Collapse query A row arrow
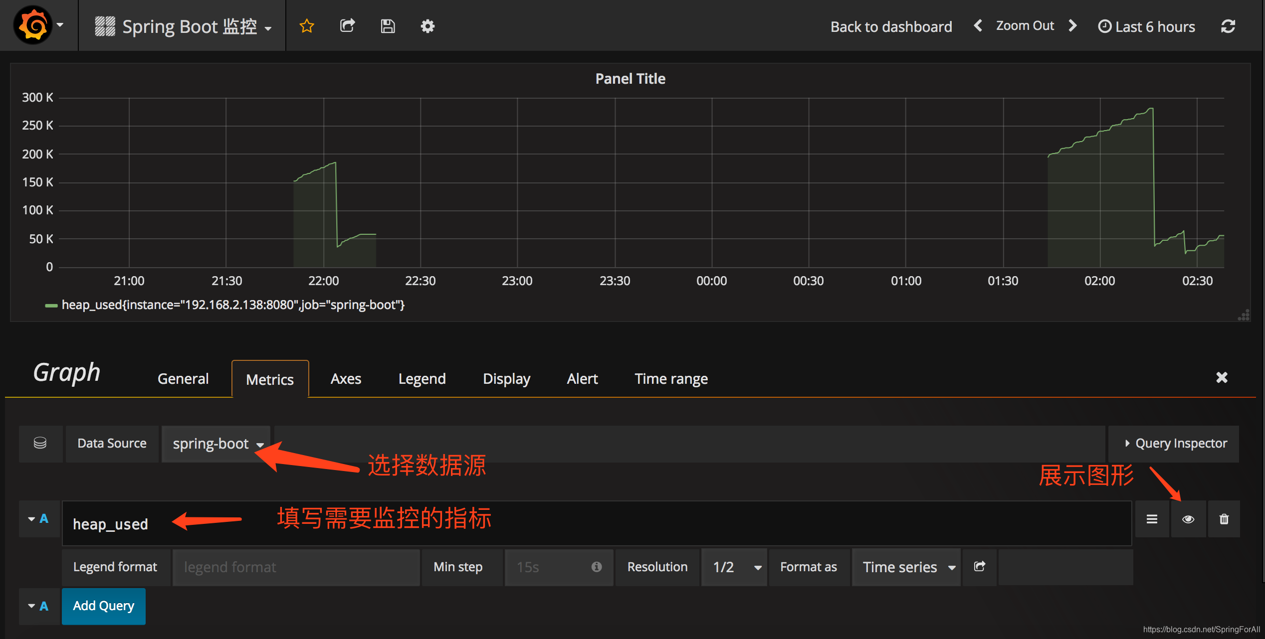Viewport: 1265px width, 639px height. tap(32, 519)
